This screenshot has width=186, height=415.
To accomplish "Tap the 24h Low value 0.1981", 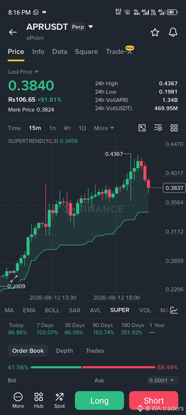I will 168,92.
